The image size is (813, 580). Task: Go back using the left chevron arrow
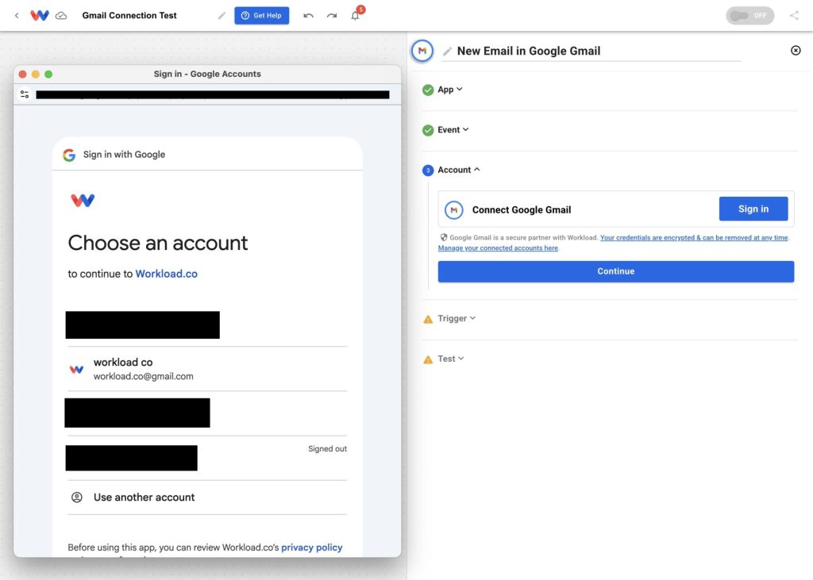coord(17,16)
